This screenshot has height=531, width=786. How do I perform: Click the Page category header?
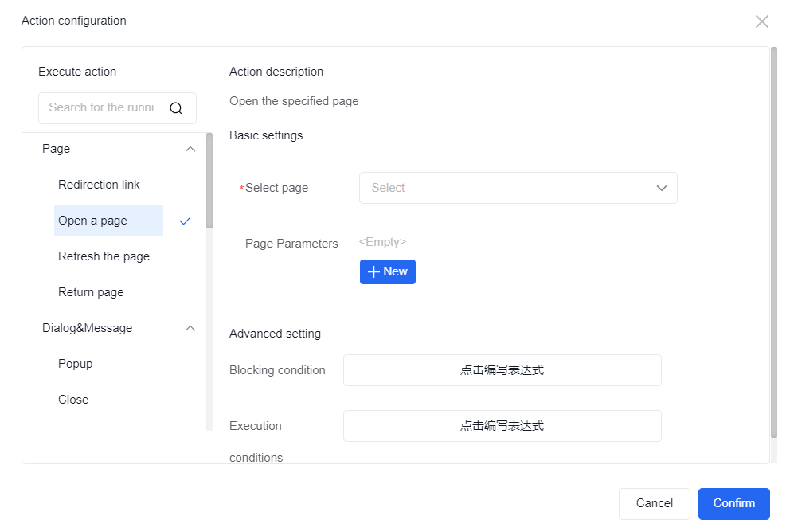[x=56, y=150]
